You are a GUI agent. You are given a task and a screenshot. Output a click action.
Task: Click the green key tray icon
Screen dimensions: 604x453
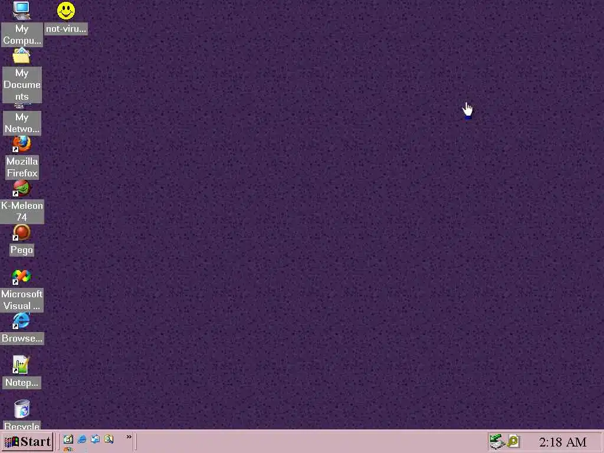514,441
